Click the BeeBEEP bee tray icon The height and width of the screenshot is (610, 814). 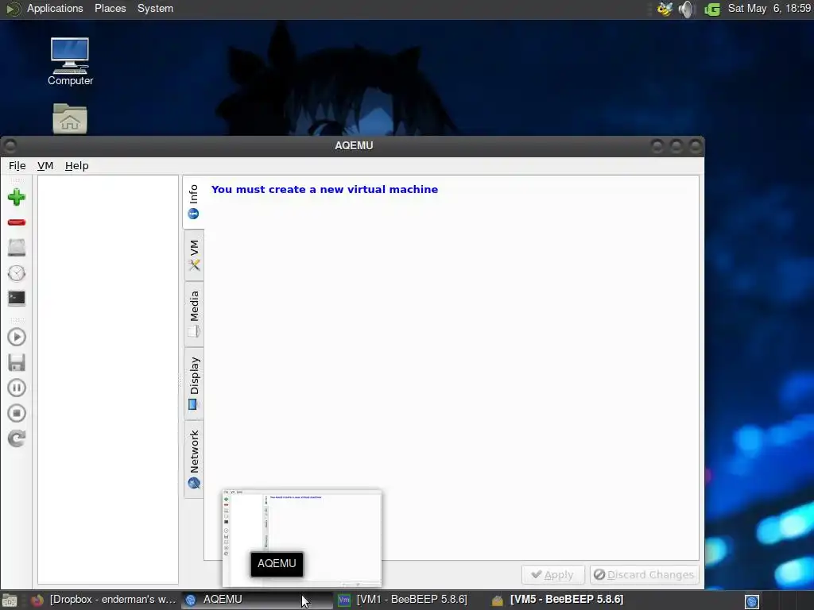click(x=665, y=9)
